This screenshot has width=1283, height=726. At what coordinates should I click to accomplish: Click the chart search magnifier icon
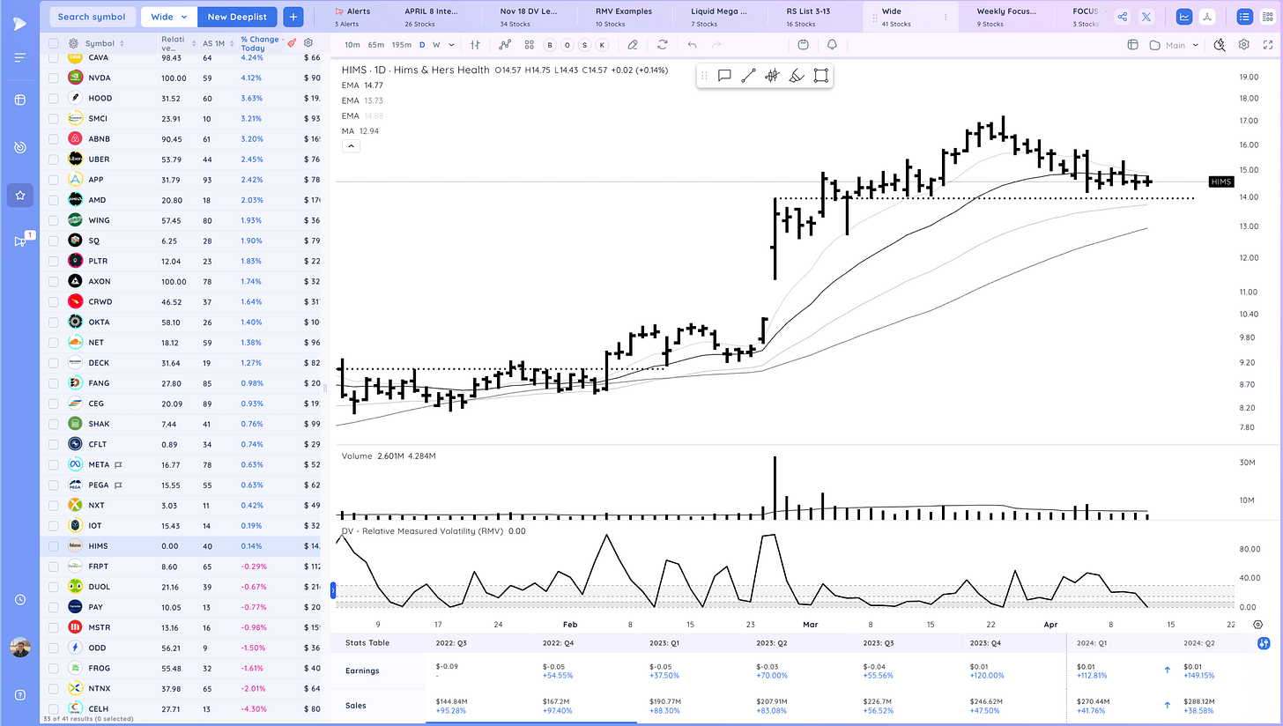click(x=1220, y=45)
